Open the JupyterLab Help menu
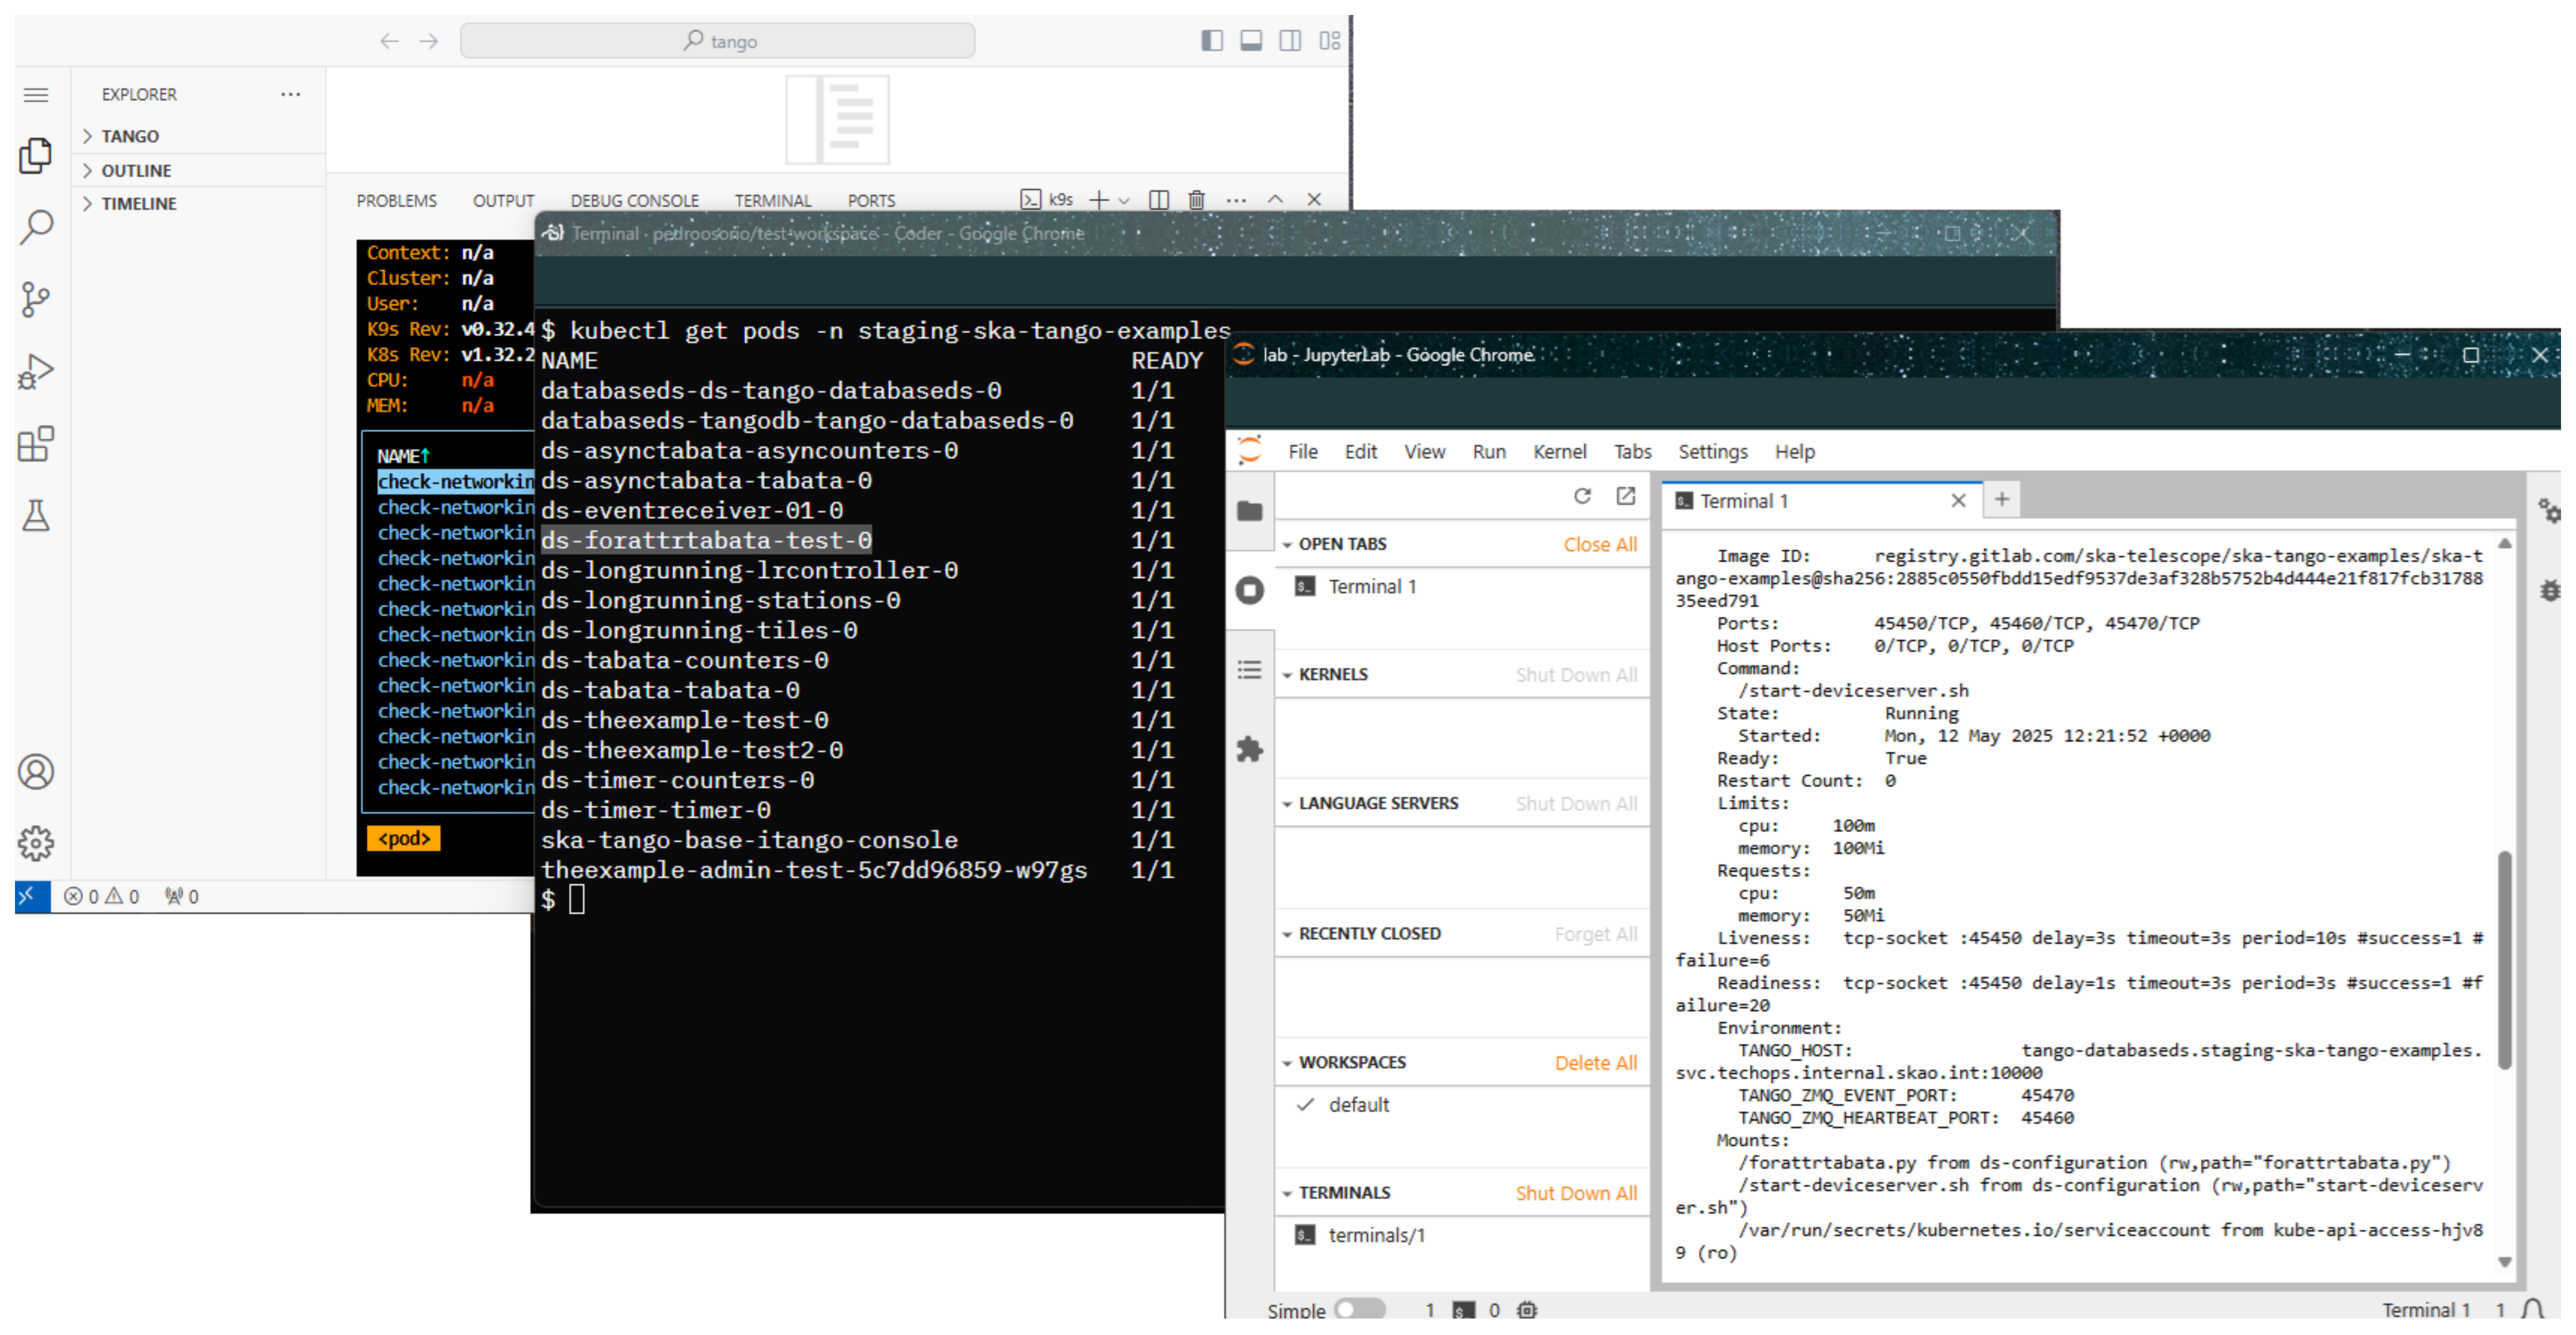2576x1335 pixels. [x=1795, y=452]
